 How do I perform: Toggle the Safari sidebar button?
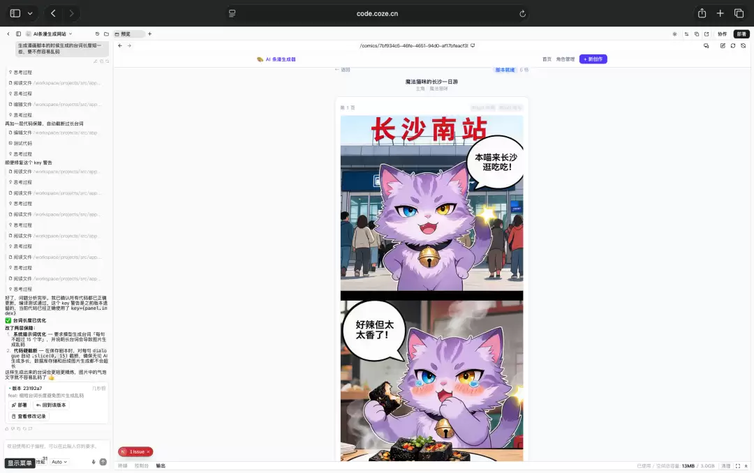[x=15, y=13]
